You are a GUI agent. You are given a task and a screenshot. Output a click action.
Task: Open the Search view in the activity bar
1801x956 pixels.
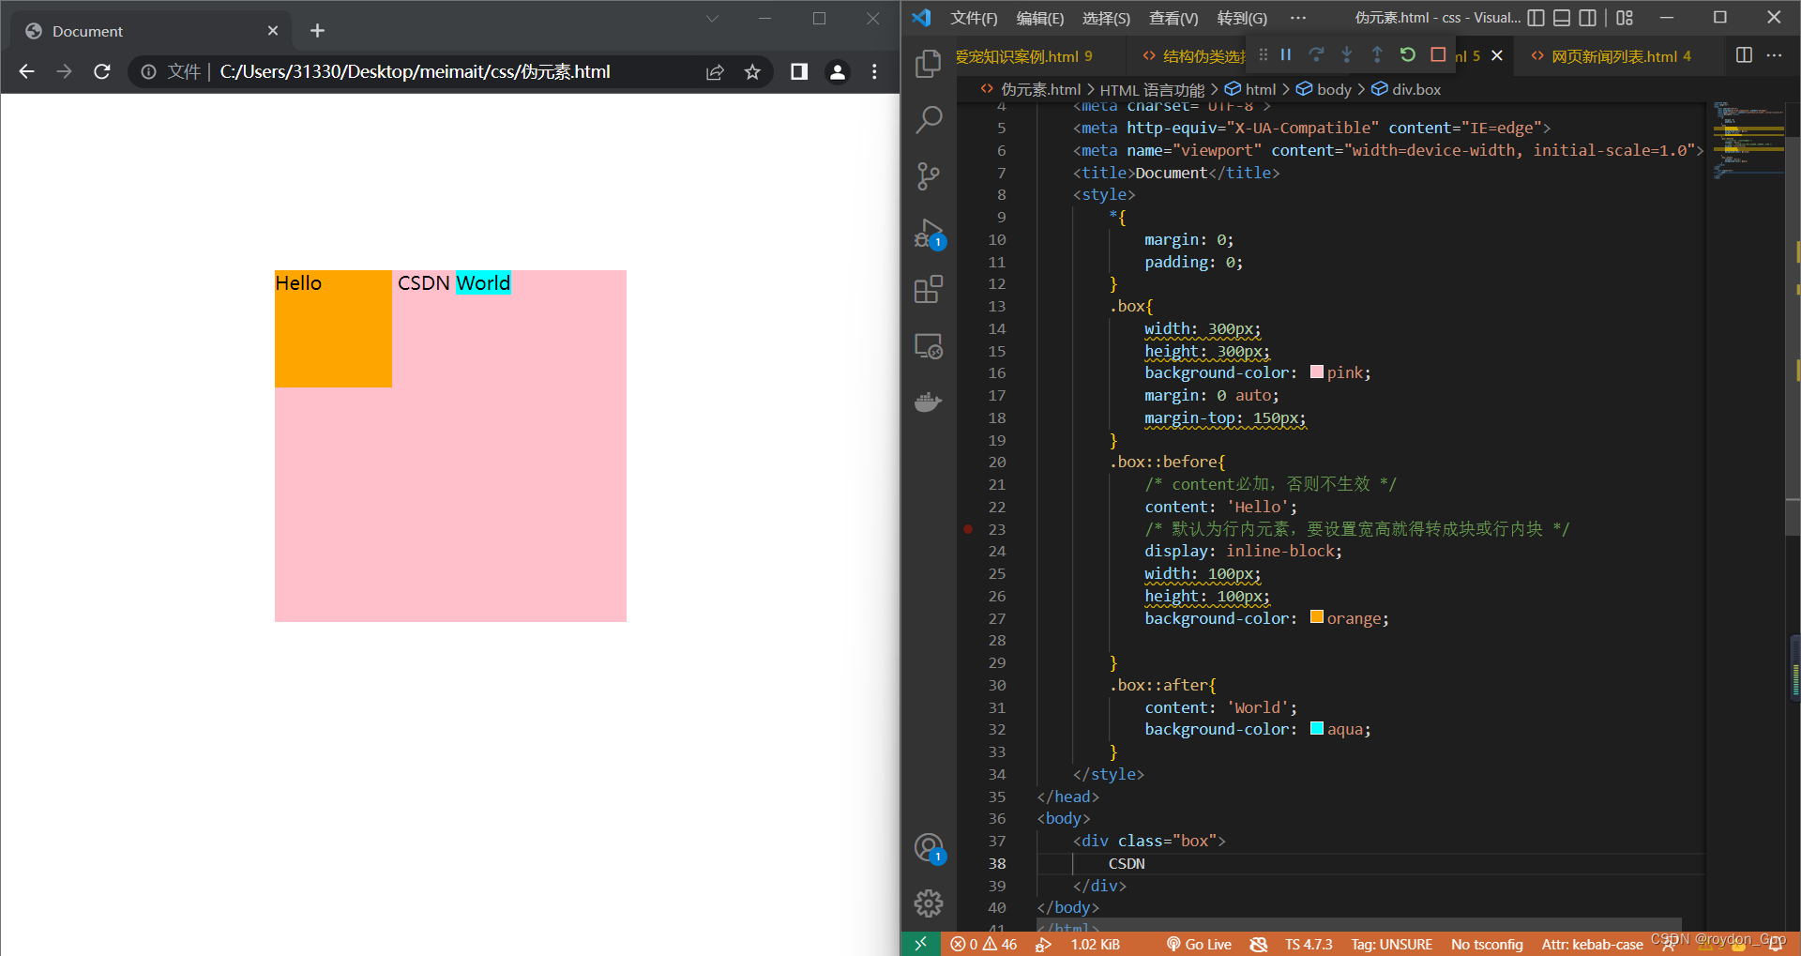point(929,119)
